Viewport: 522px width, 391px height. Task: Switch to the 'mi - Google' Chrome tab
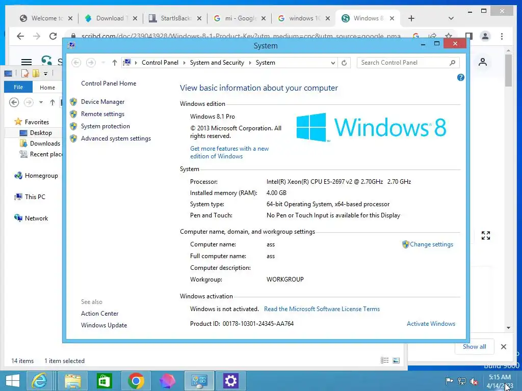tap(240, 18)
